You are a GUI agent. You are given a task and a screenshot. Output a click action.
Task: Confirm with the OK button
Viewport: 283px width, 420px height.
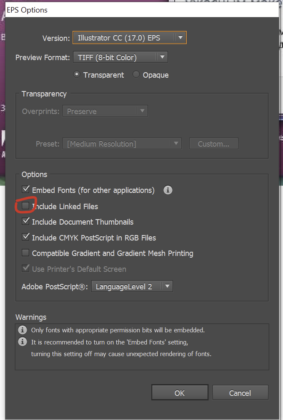point(180,393)
